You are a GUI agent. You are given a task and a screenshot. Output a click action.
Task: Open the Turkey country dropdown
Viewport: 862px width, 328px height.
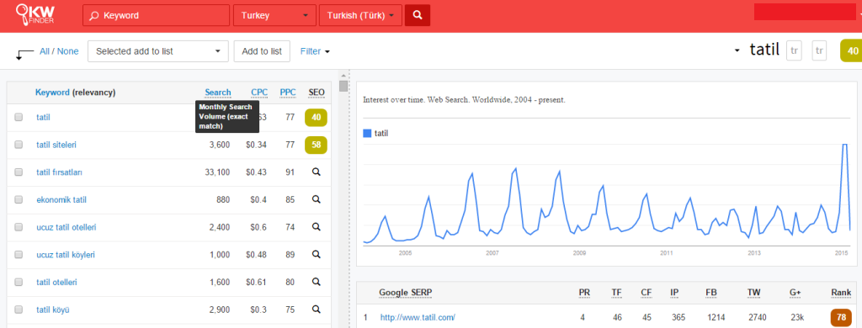275,15
